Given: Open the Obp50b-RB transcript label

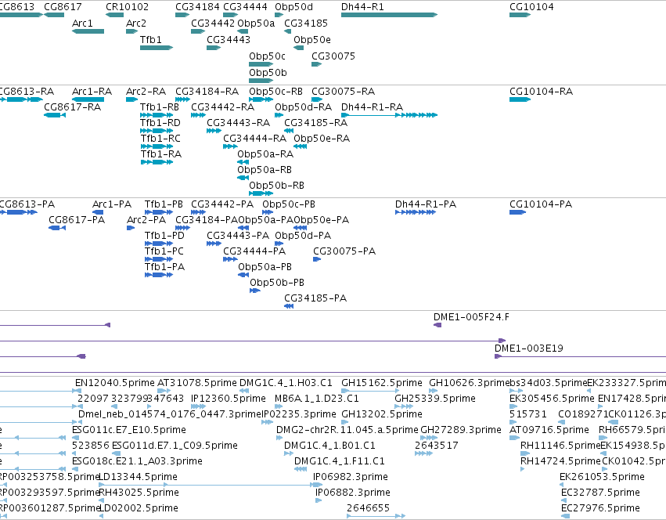Looking at the screenshot, I should (276, 186).
